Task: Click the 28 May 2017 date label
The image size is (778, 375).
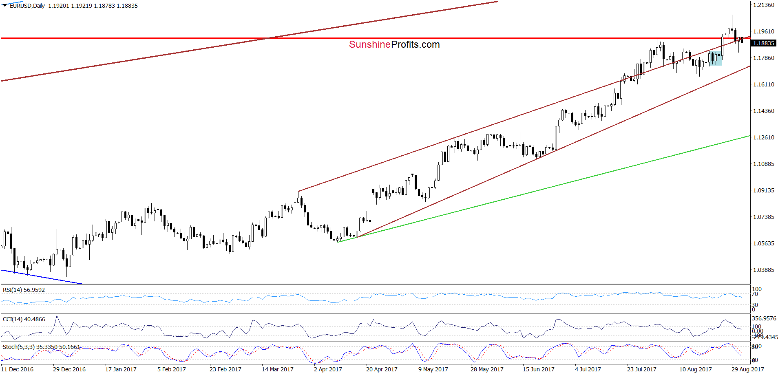Action: [x=487, y=369]
